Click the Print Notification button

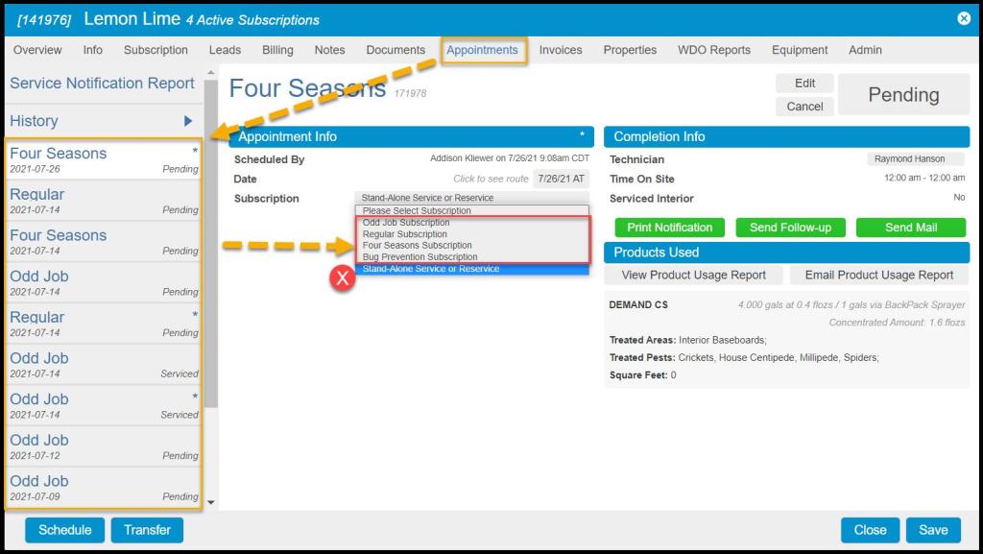click(669, 228)
